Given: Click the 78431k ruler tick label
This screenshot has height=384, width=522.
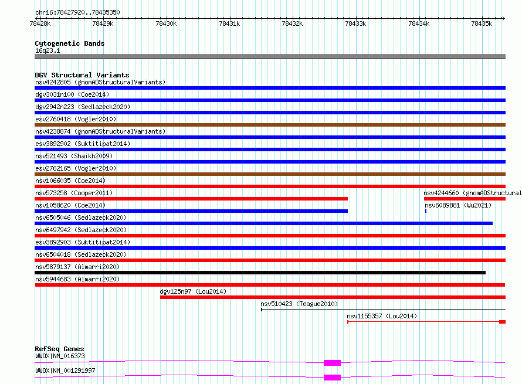Looking at the screenshot, I should (x=229, y=23).
